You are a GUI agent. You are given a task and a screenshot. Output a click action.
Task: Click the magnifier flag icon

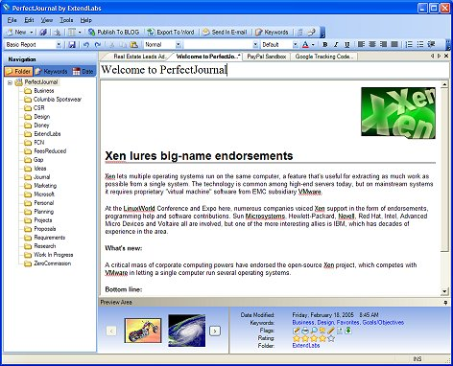(x=314, y=331)
